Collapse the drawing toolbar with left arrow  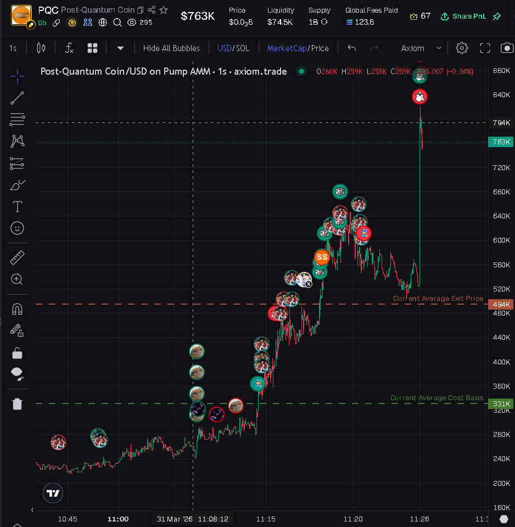click(32, 510)
